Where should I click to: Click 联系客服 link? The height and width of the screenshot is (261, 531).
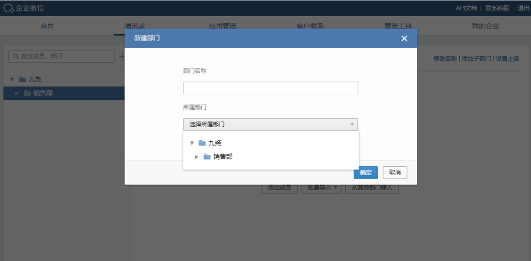[497, 8]
